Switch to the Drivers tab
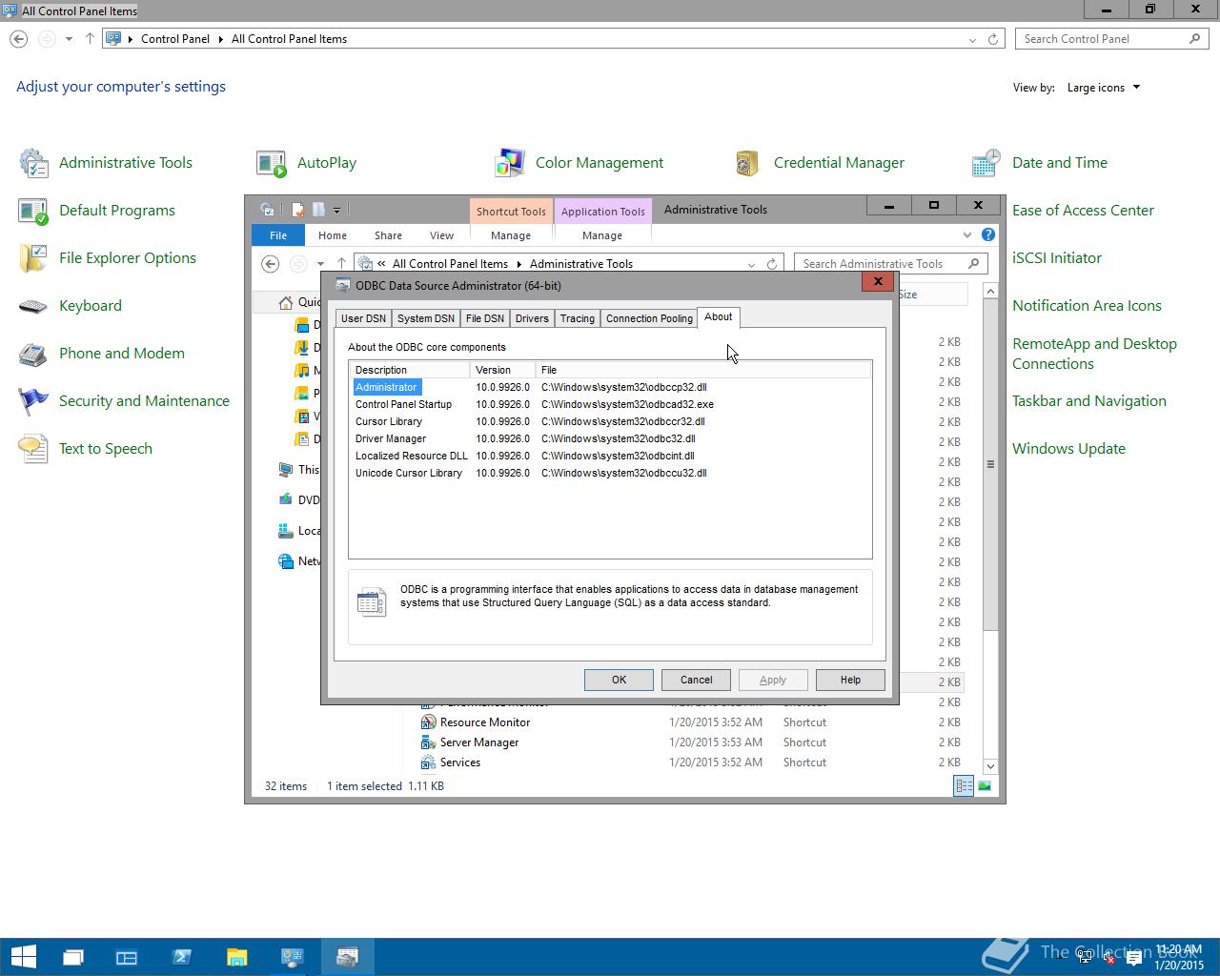 (x=532, y=318)
